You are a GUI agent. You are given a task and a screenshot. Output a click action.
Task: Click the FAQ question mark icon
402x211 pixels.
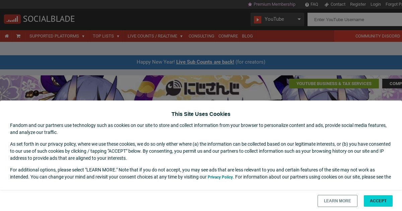point(307,4)
